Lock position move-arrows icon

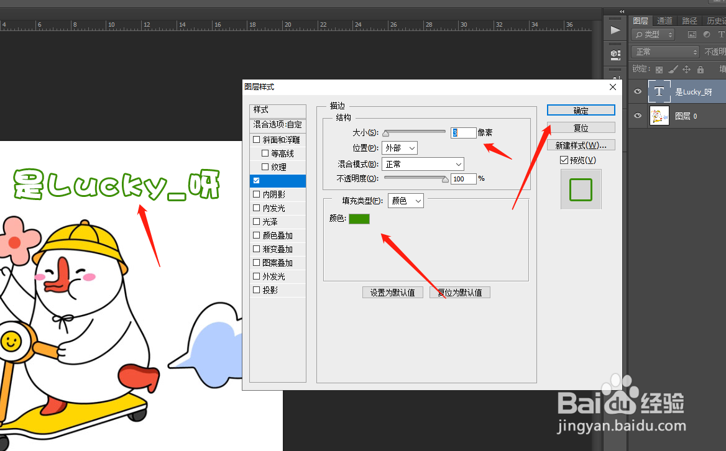click(x=687, y=70)
